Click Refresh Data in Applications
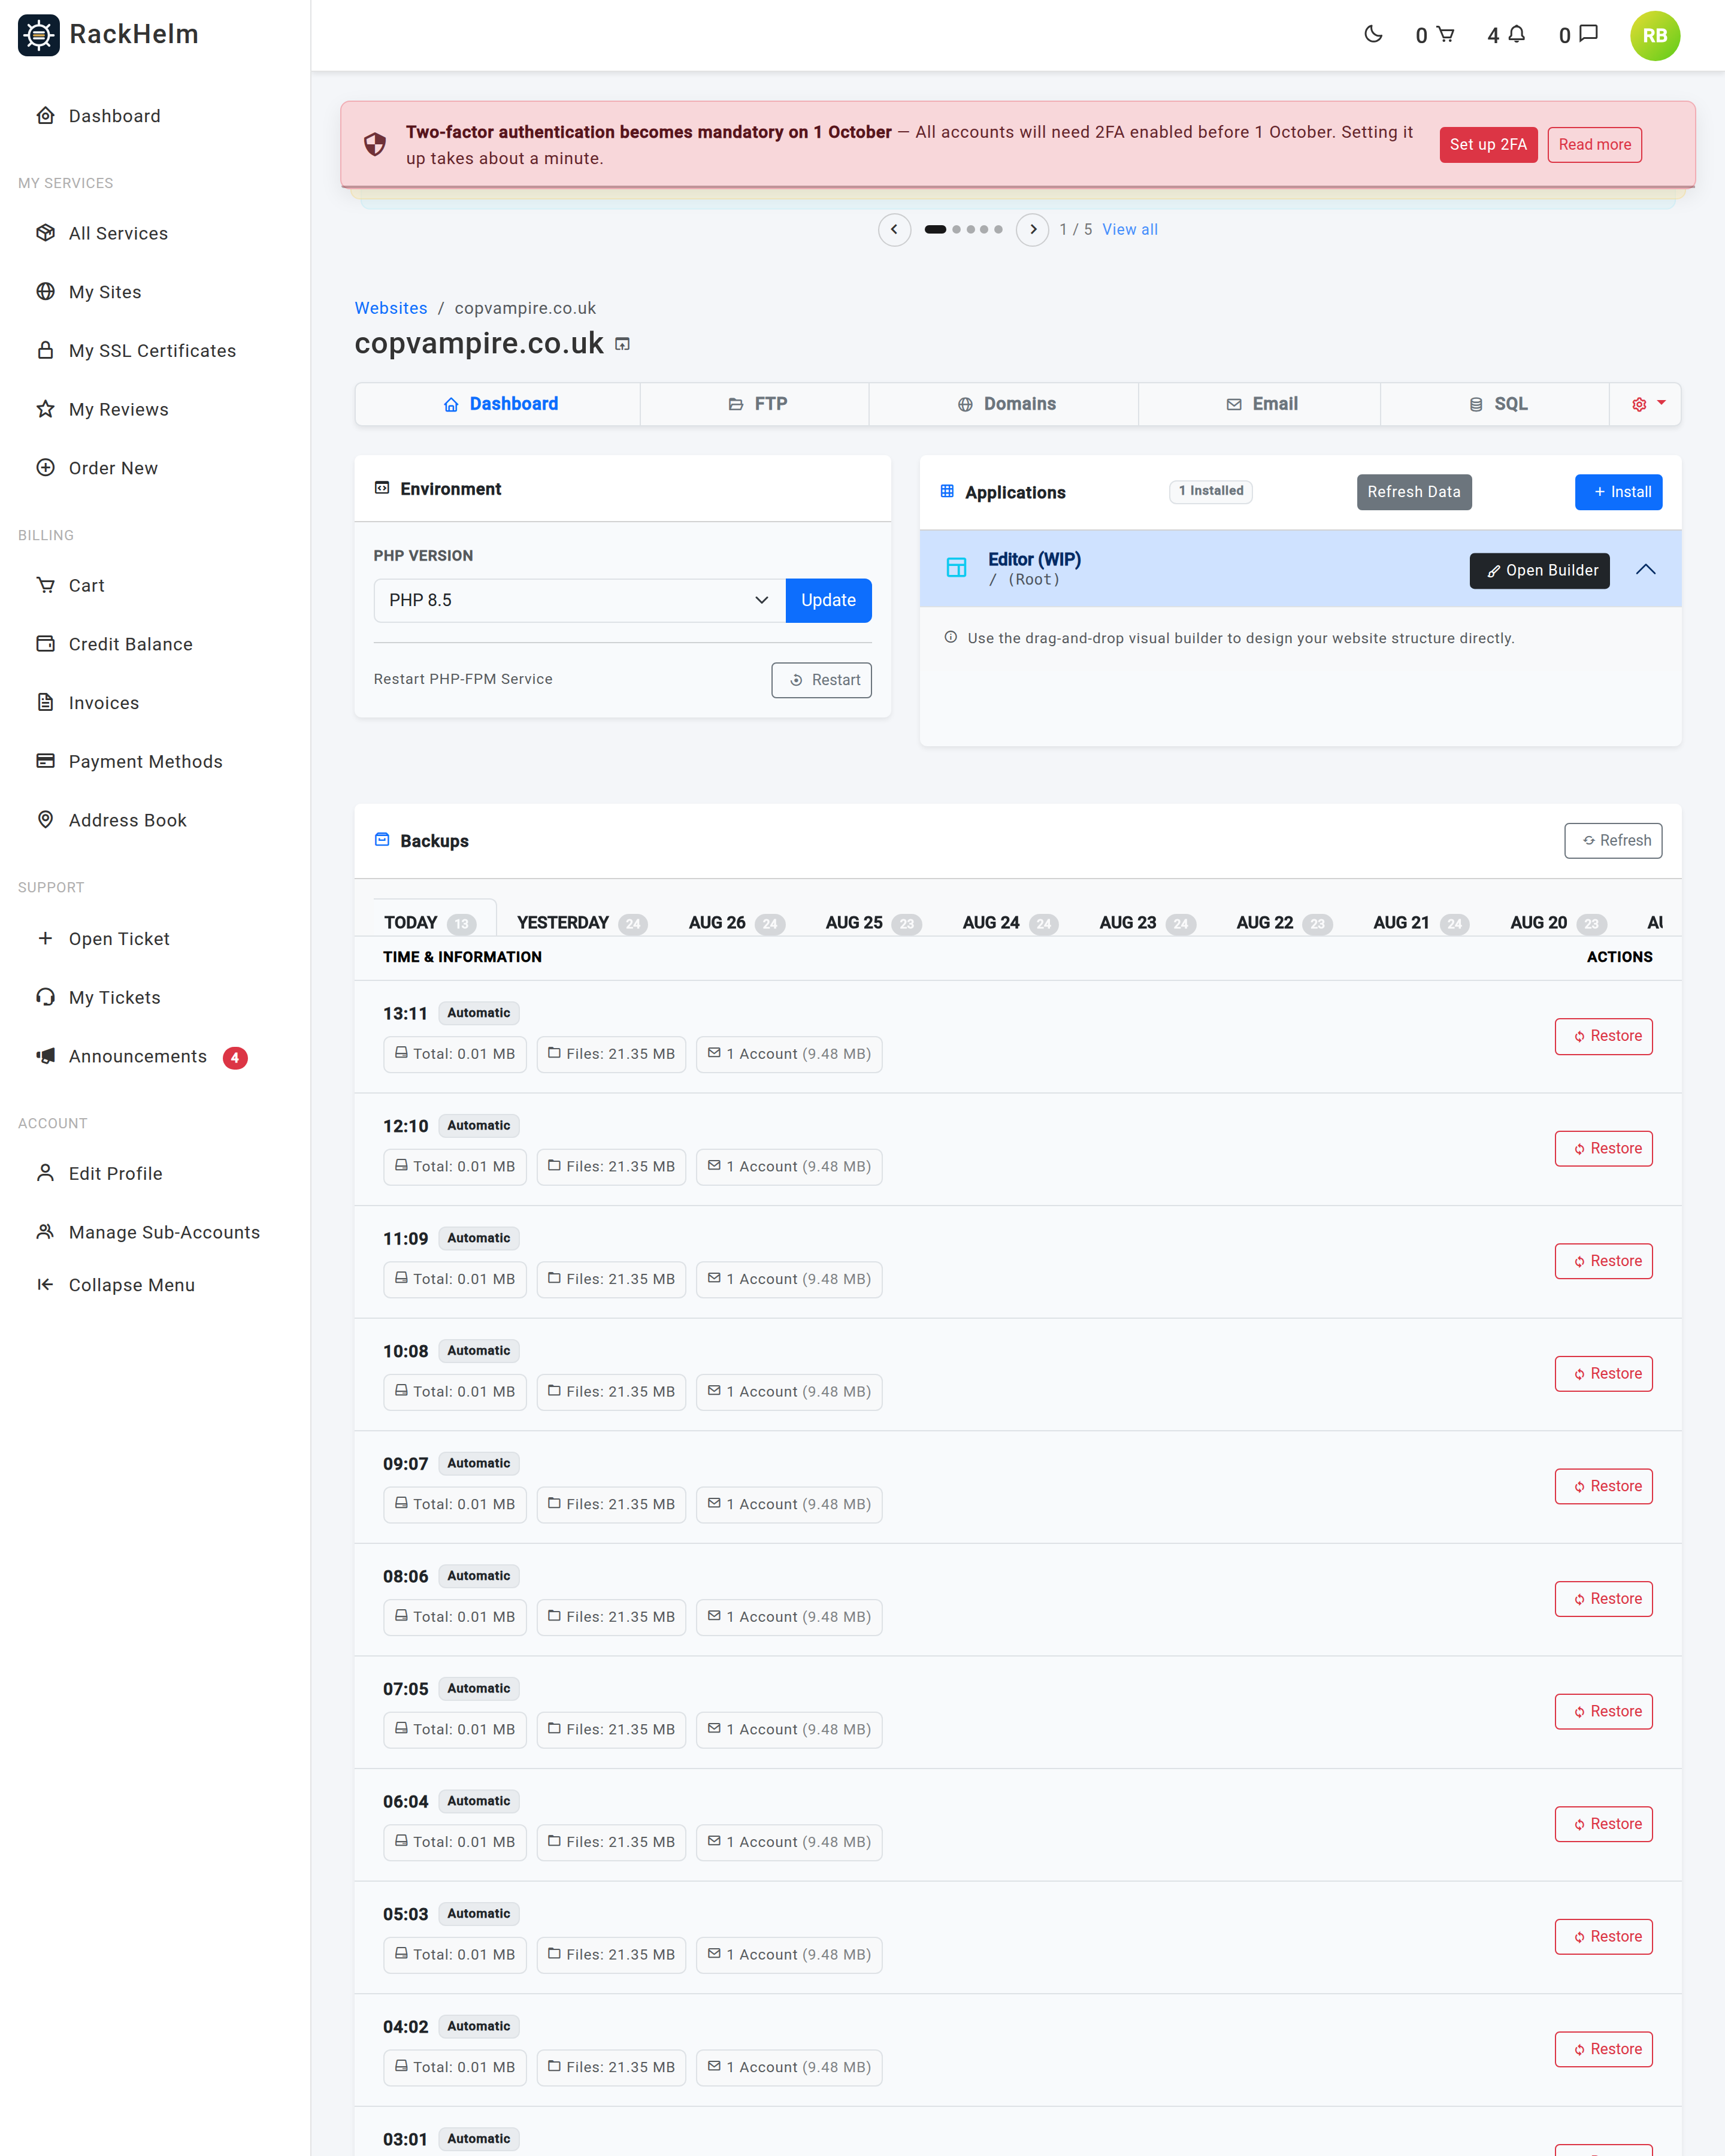1725x2156 pixels. point(1413,492)
